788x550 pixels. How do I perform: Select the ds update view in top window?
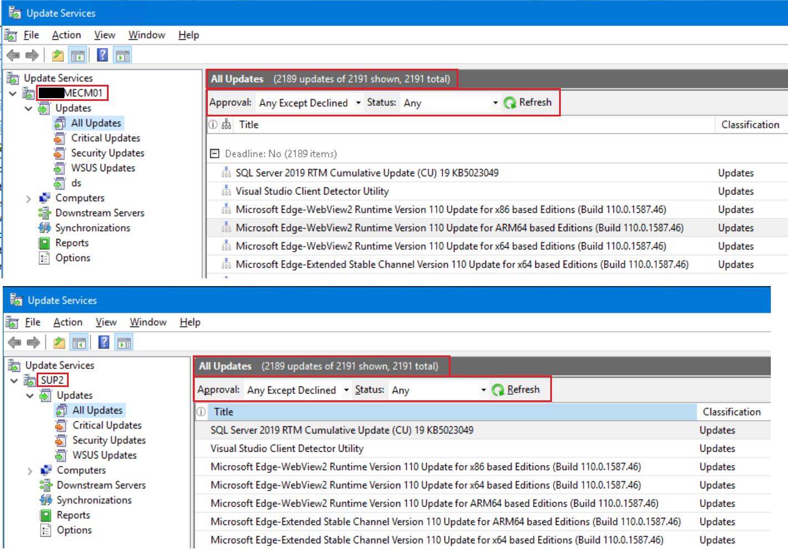click(76, 183)
